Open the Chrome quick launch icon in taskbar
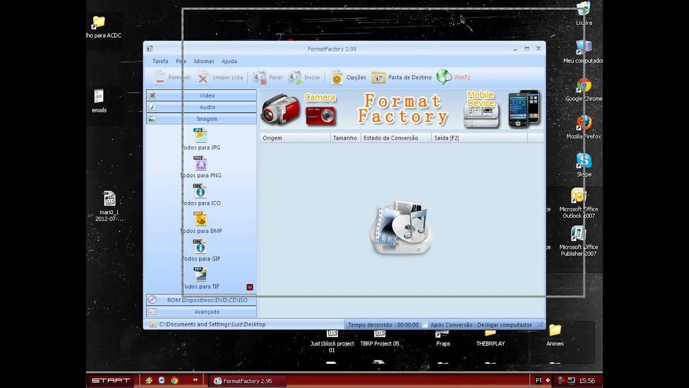This screenshot has height=388, width=689. (174, 380)
